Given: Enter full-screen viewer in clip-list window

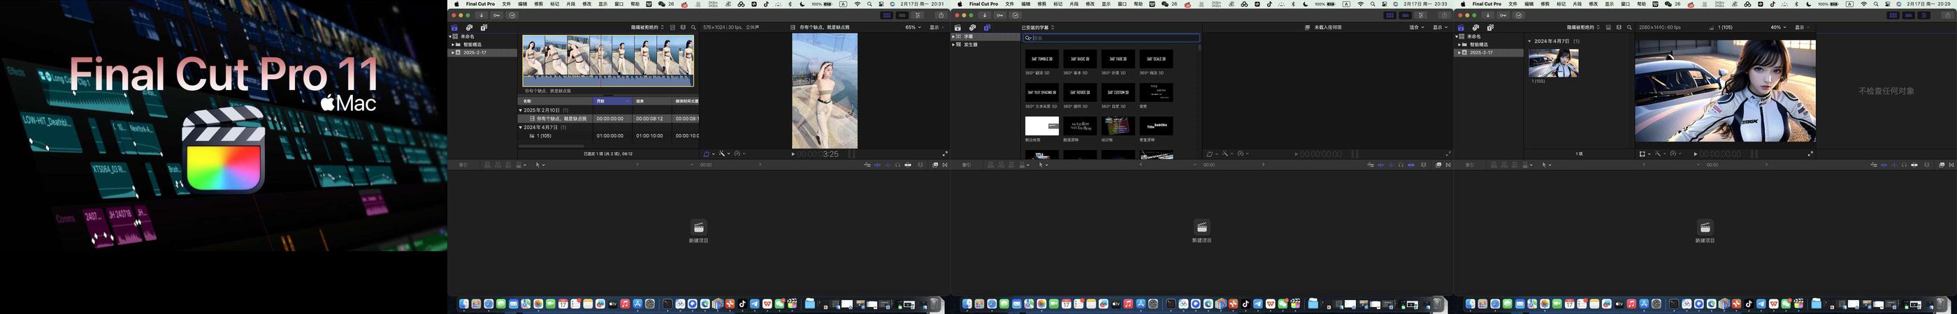Looking at the screenshot, I should [x=945, y=154].
